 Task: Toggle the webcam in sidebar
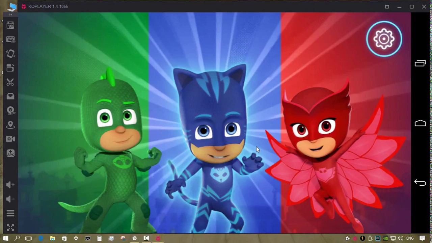(10, 110)
